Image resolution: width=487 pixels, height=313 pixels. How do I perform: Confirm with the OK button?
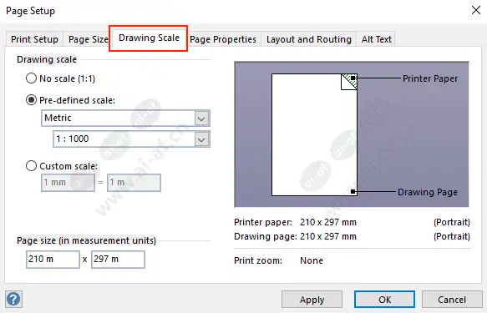coord(384,300)
